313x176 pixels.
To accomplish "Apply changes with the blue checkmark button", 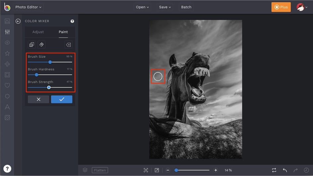I will 62,99.
